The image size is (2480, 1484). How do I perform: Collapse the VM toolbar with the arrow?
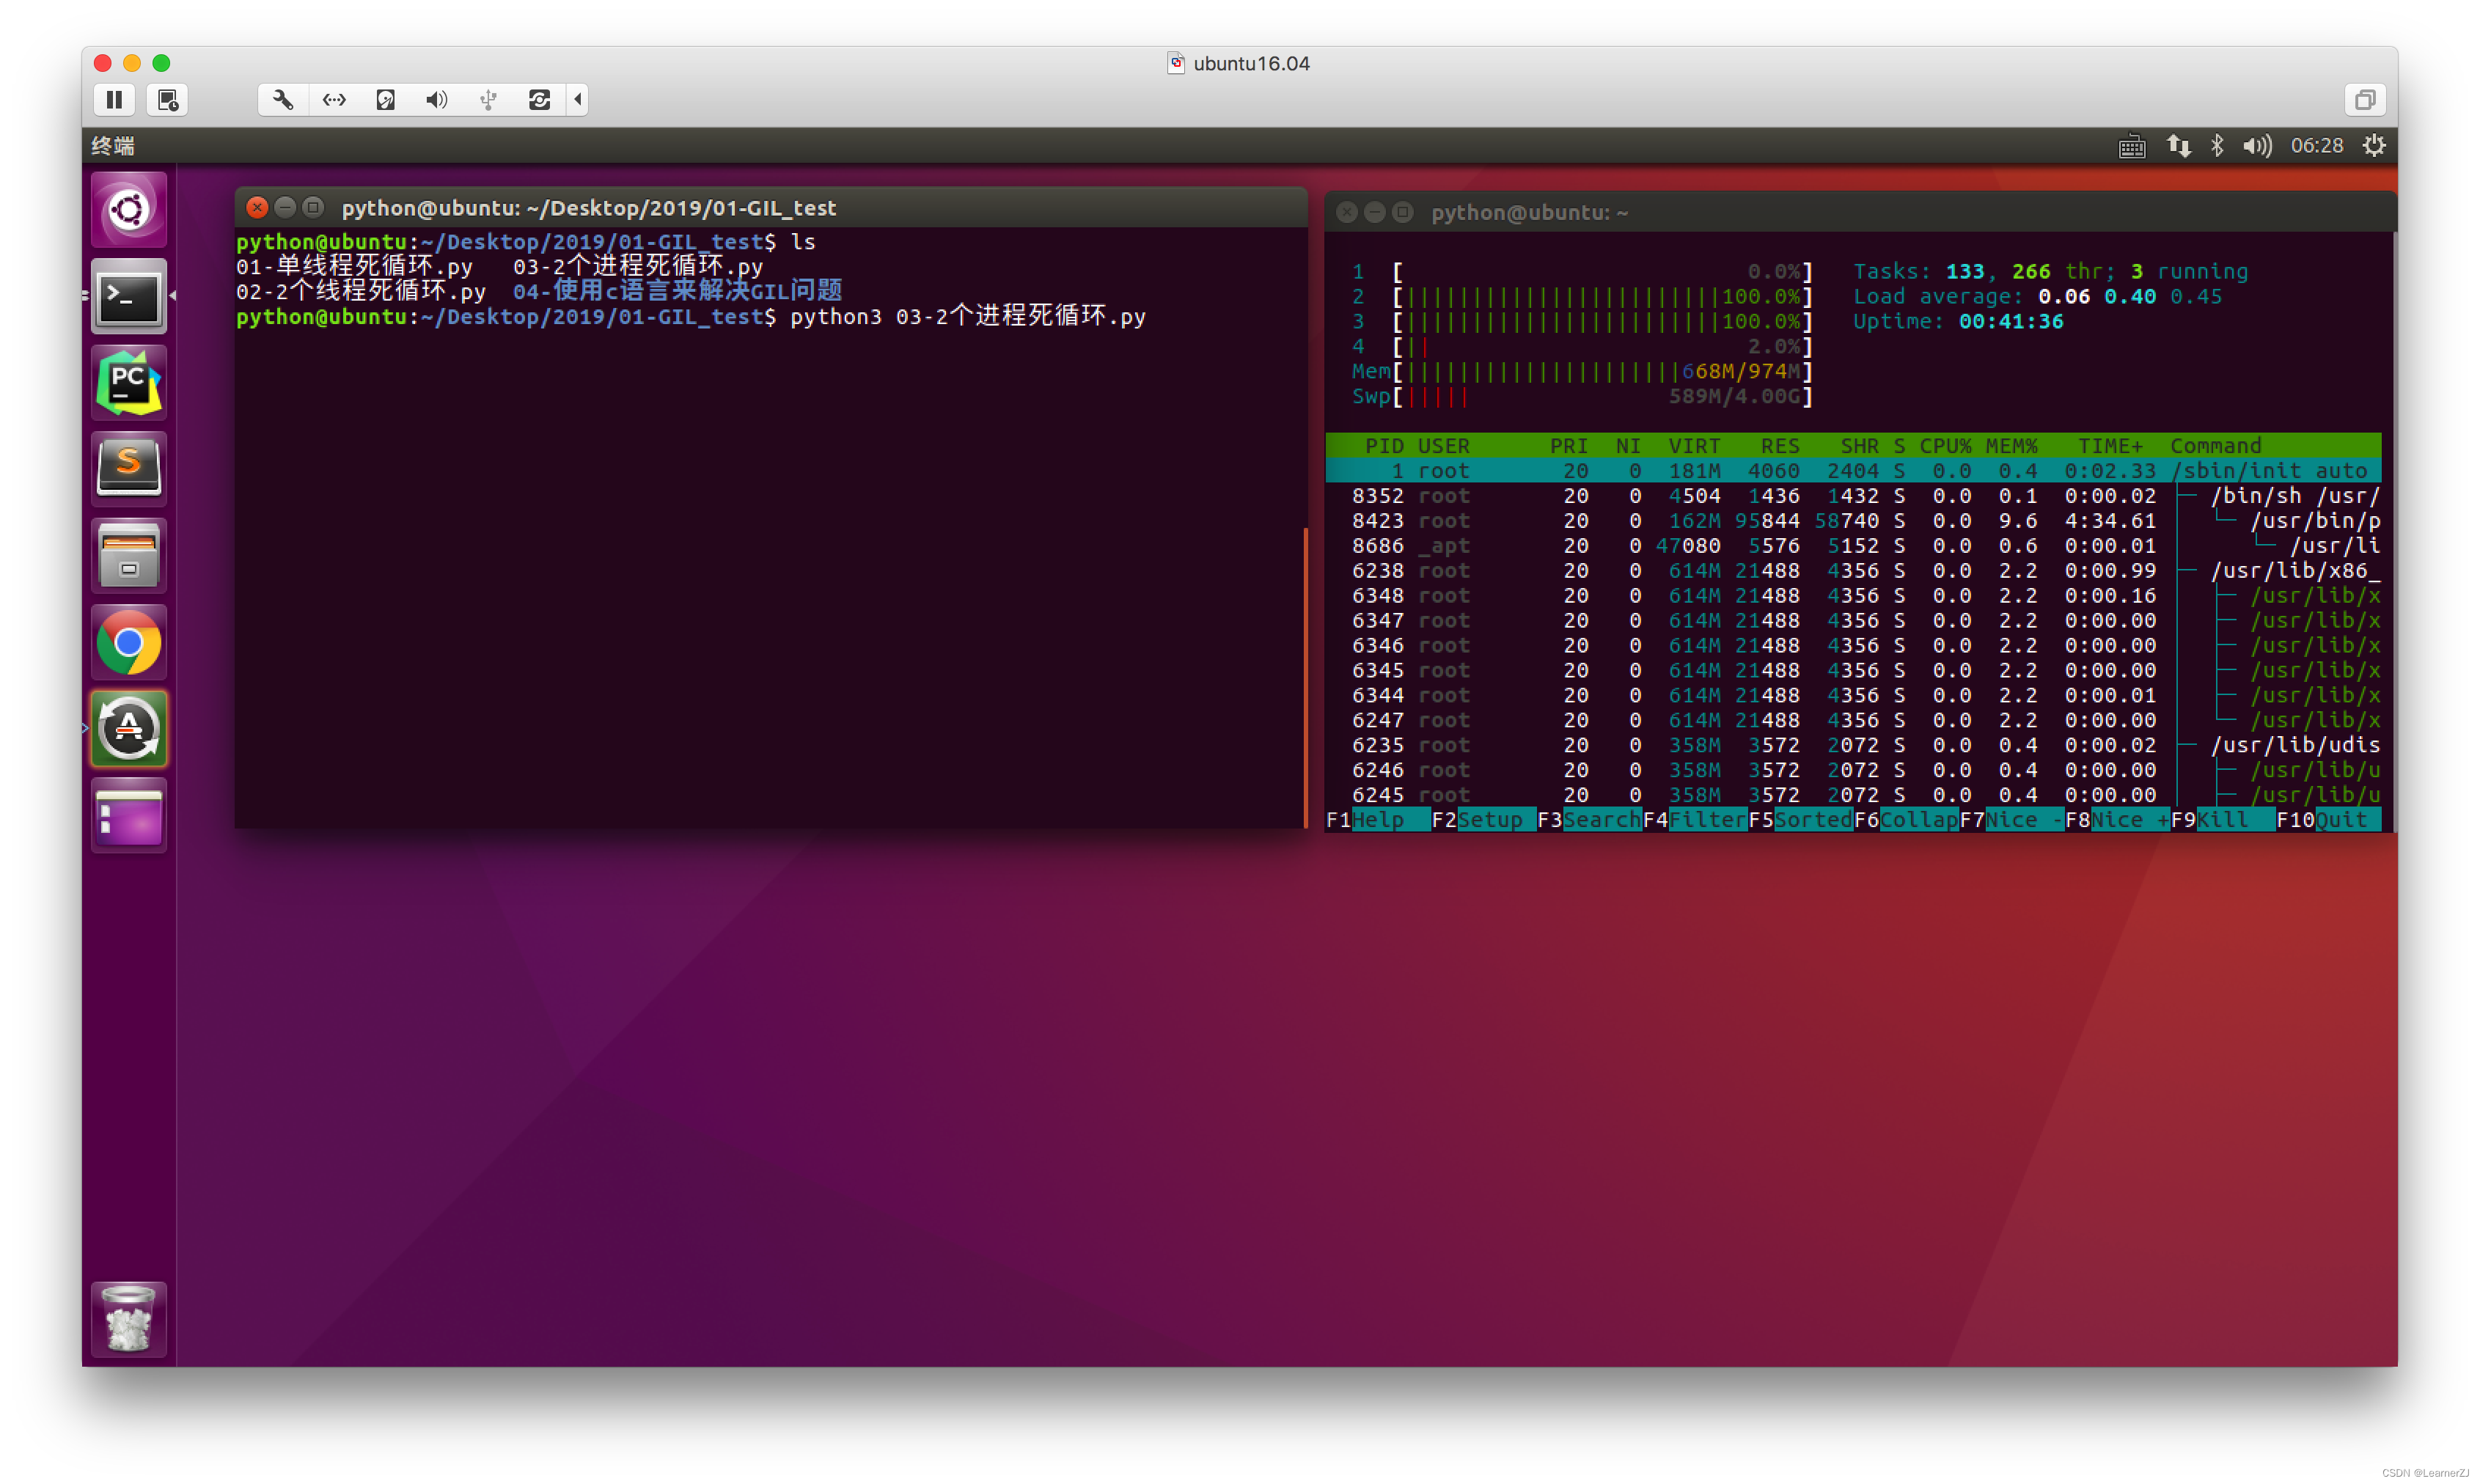pyautogui.click(x=578, y=100)
